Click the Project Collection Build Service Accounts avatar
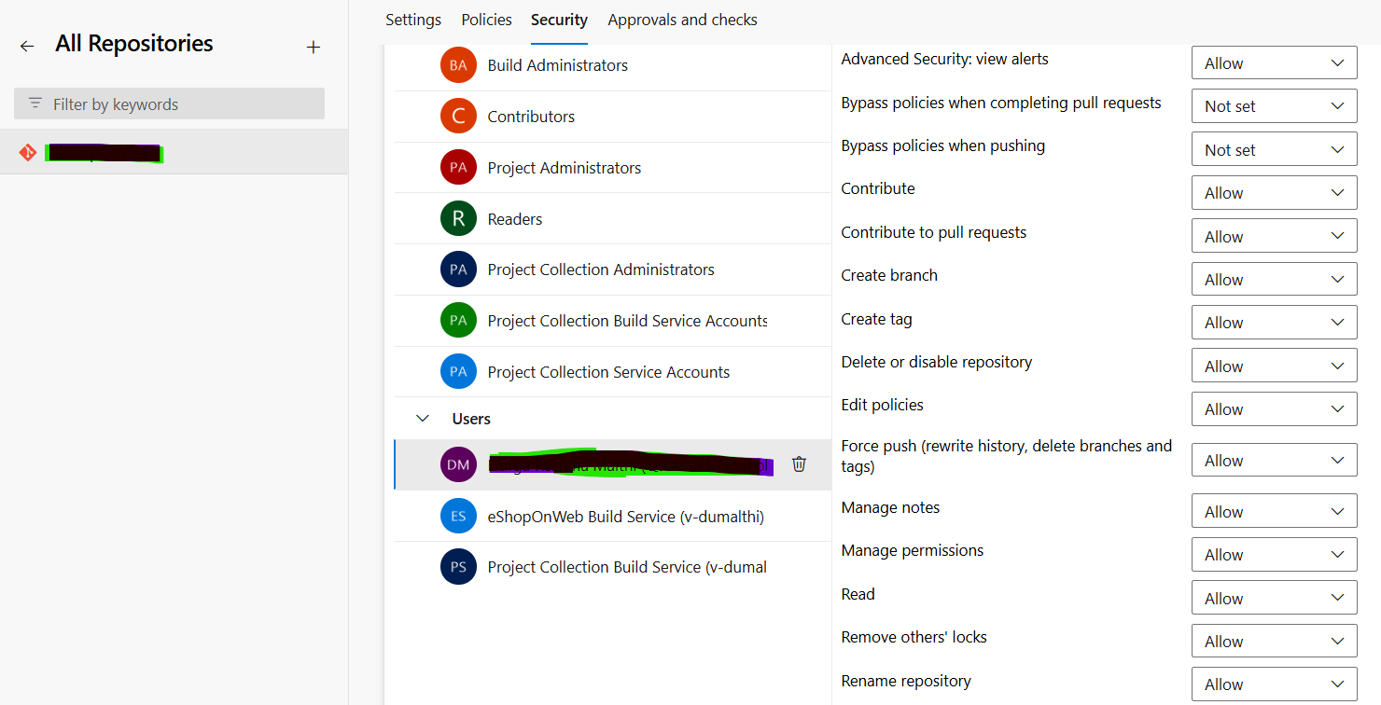Image resolution: width=1381 pixels, height=705 pixels. (x=458, y=320)
